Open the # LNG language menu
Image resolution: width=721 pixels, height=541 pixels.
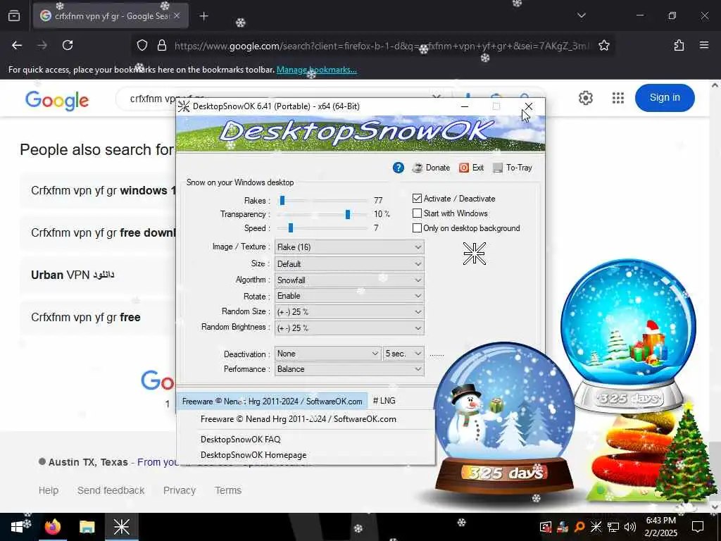384,401
